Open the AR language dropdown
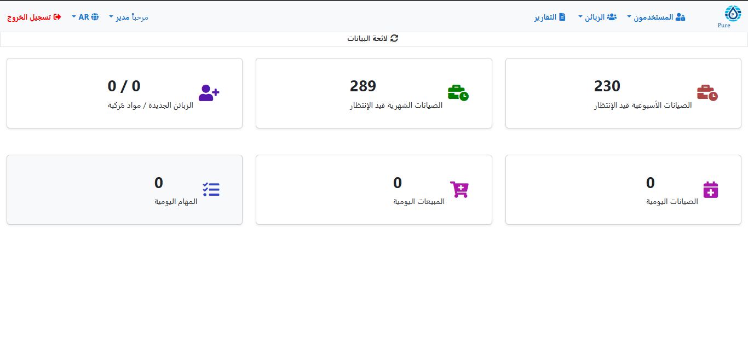The width and height of the screenshot is (748, 351). [x=84, y=17]
